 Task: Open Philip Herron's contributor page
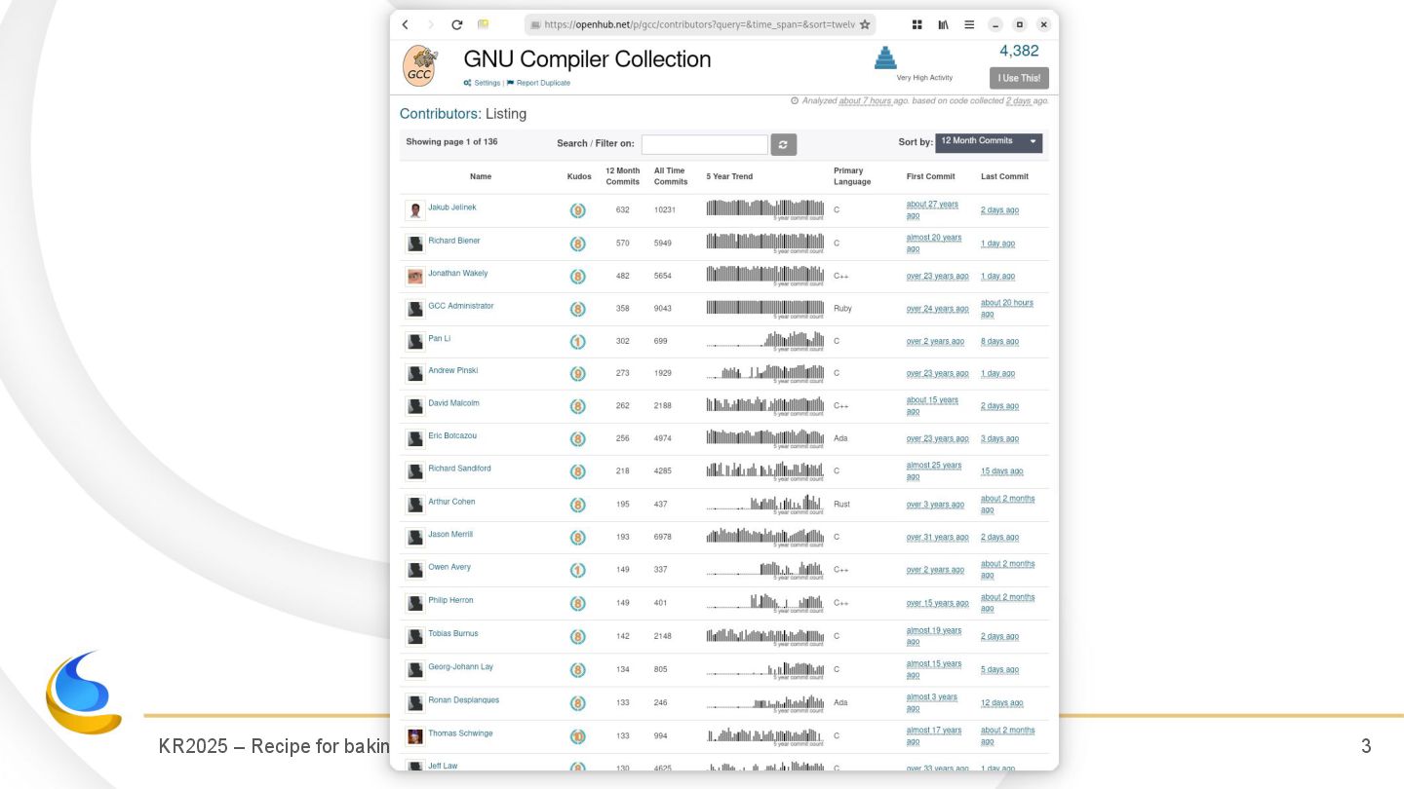click(x=450, y=600)
